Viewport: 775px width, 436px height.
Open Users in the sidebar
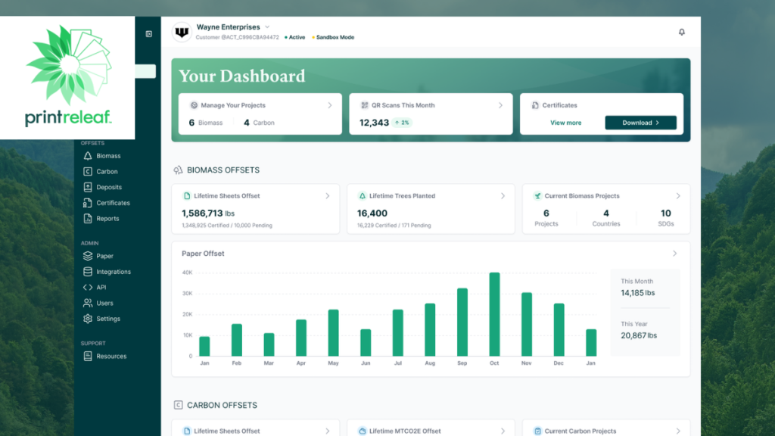pos(104,303)
